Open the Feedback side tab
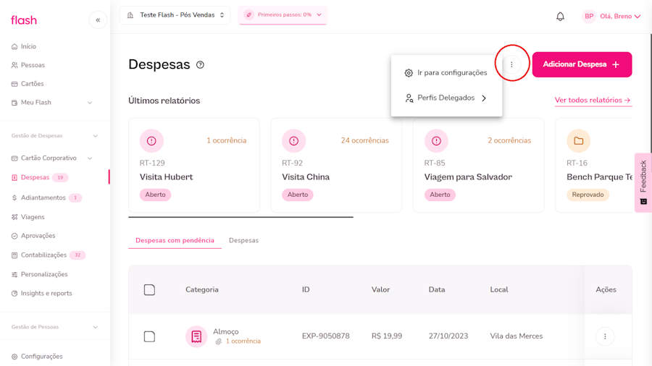The width and height of the screenshot is (652, 366). 643,181
